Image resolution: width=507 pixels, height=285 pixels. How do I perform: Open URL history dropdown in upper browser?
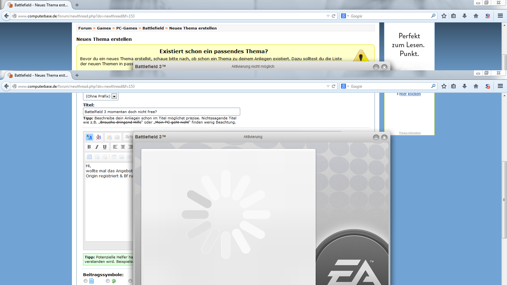tap(328, 16)
